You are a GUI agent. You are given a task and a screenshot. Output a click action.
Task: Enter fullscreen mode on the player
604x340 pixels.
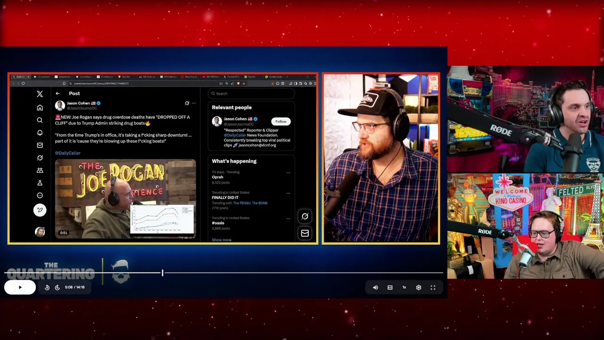433,287
